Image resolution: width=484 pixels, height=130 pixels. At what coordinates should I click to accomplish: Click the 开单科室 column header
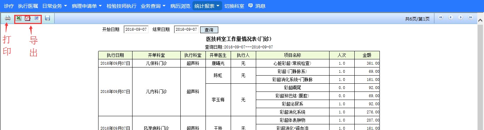tap(156, 55)
